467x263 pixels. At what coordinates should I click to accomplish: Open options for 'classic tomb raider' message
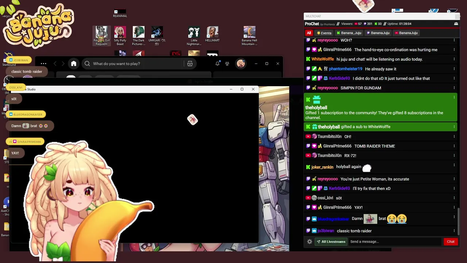(x=454, y=231)
